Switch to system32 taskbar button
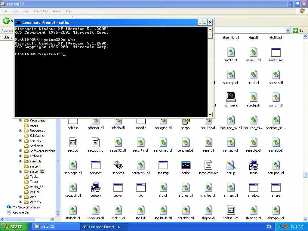This screenshot has height=231, width=308. point(55,227)
